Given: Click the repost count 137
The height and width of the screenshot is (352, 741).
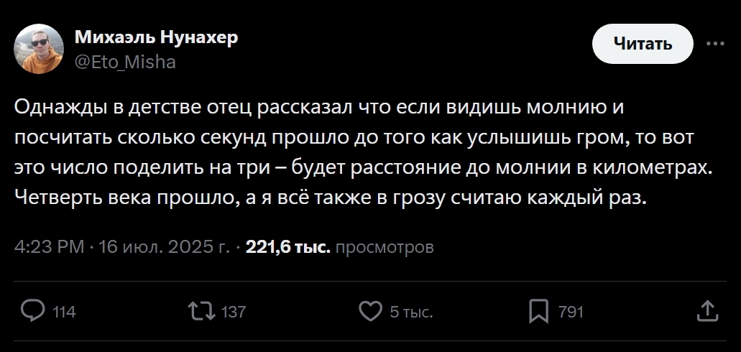Looking at the screenshot, I should coord(234,312).
